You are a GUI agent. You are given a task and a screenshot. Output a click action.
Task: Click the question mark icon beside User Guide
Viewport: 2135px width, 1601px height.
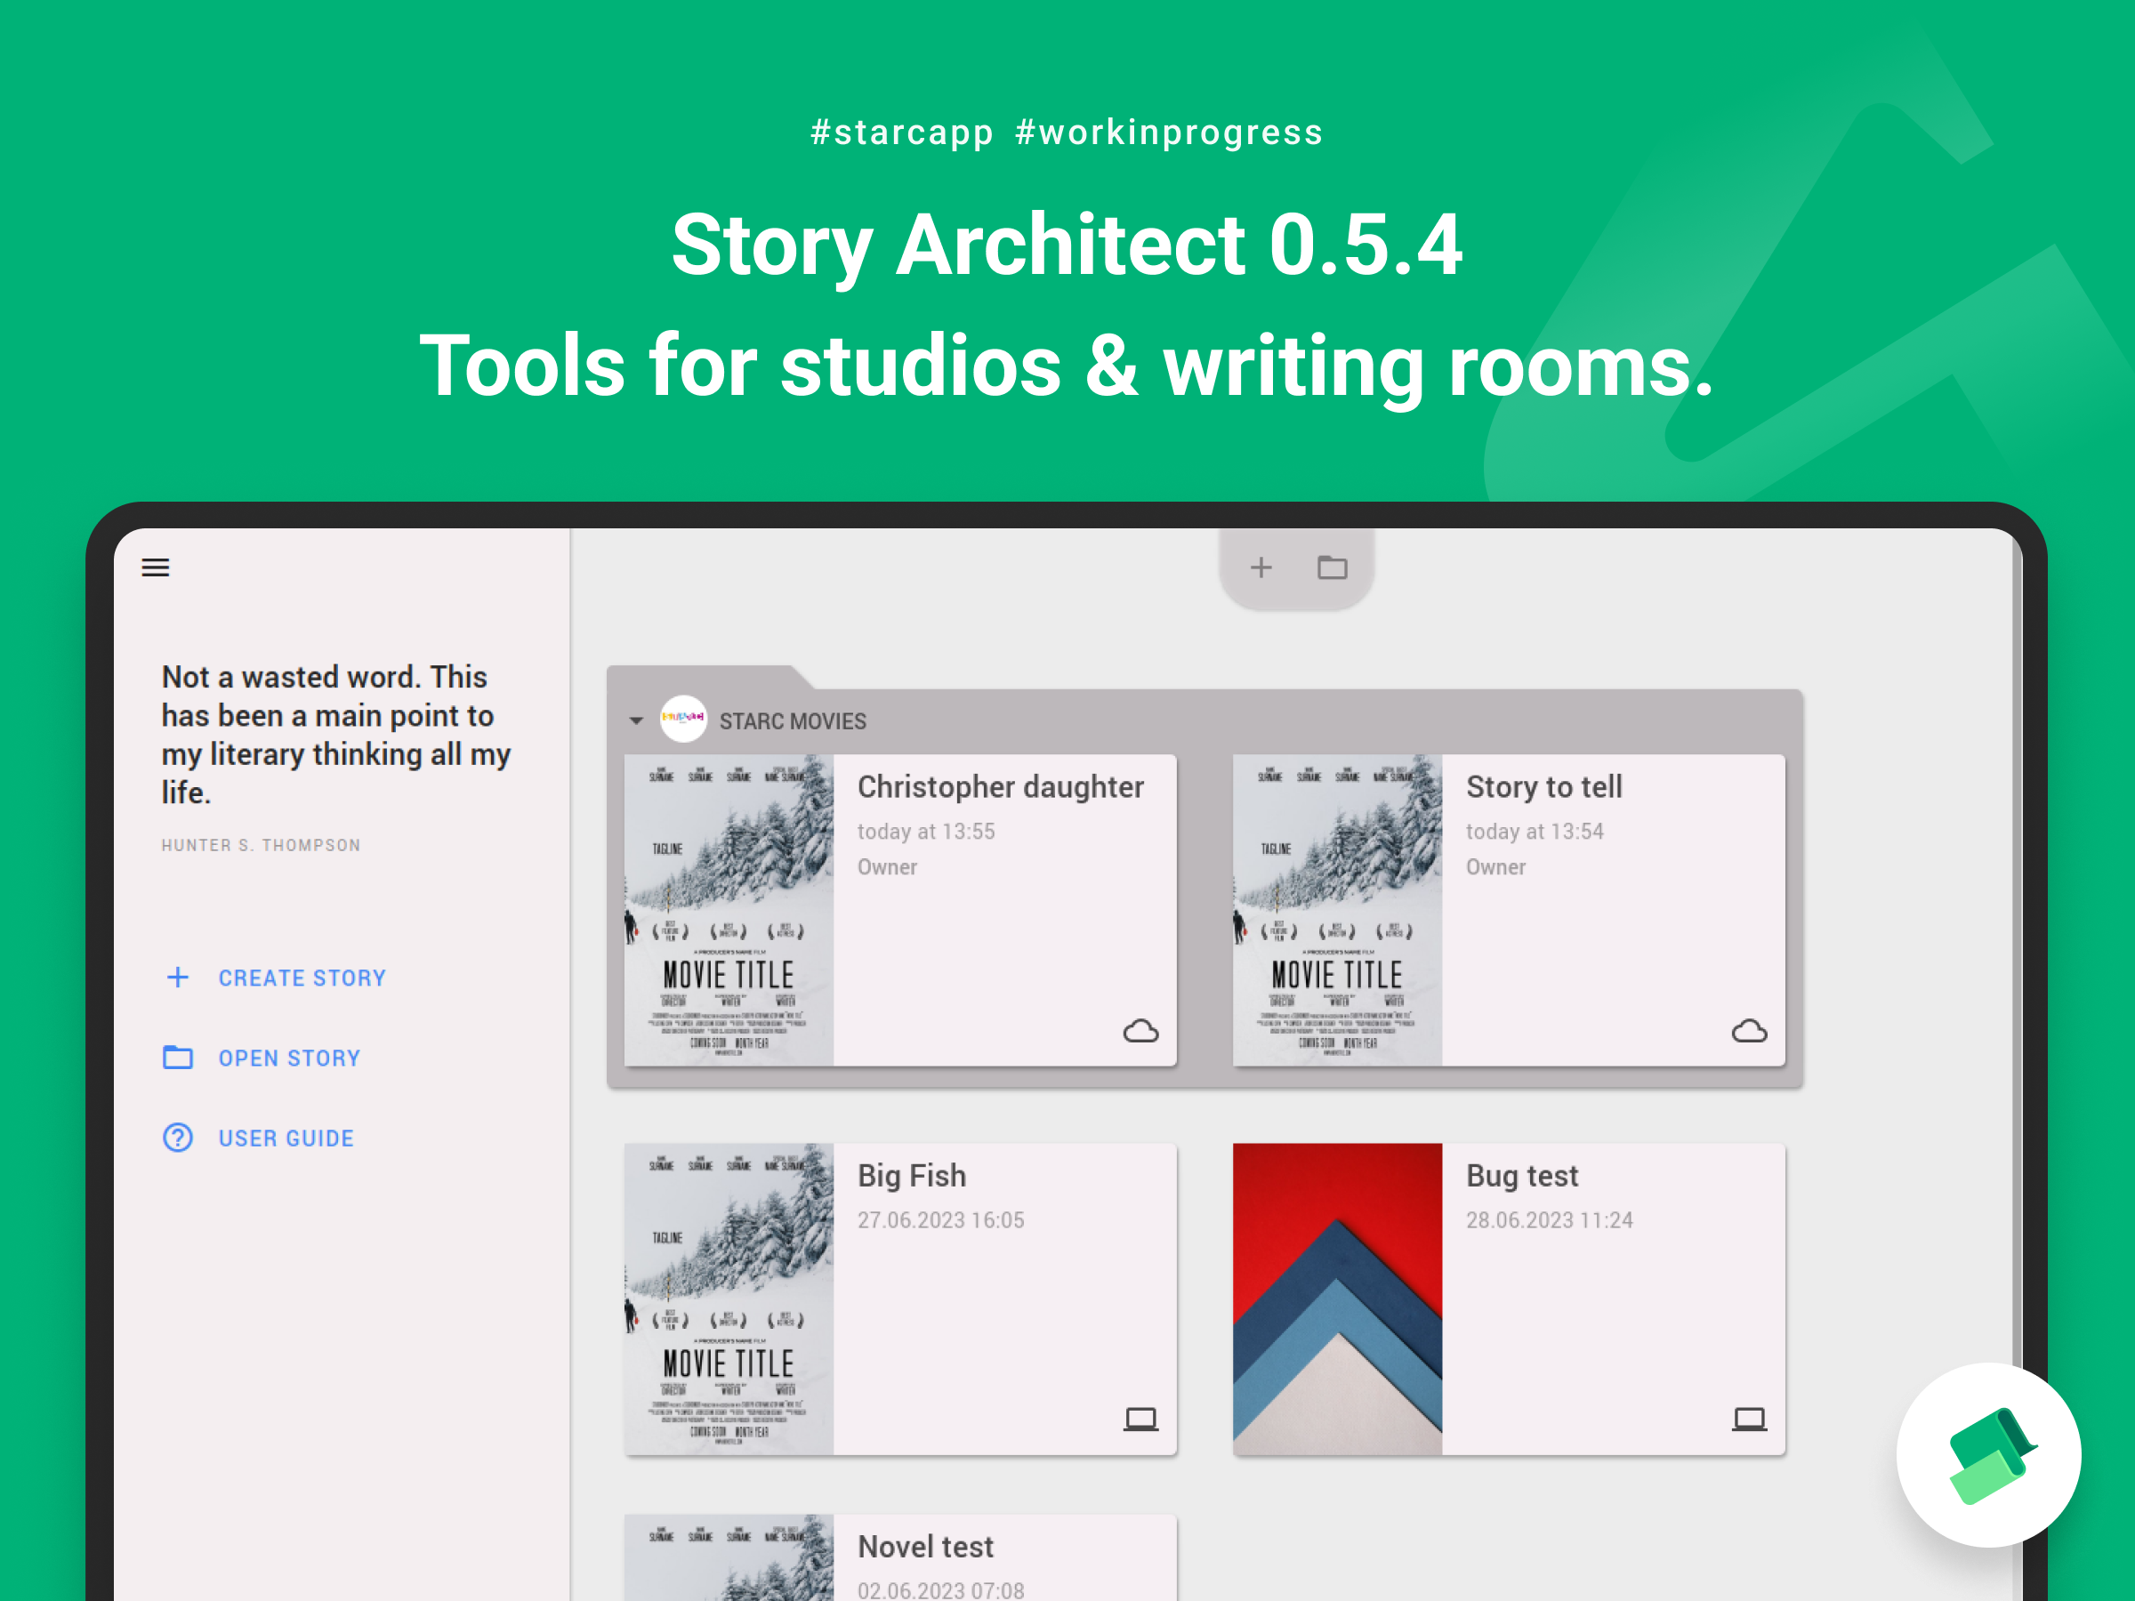click(178, 1138)
